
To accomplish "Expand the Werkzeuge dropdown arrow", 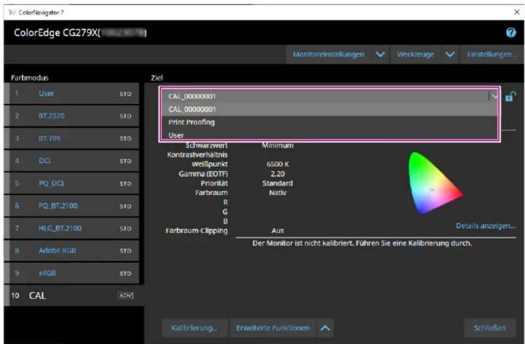I will point(450,54).
